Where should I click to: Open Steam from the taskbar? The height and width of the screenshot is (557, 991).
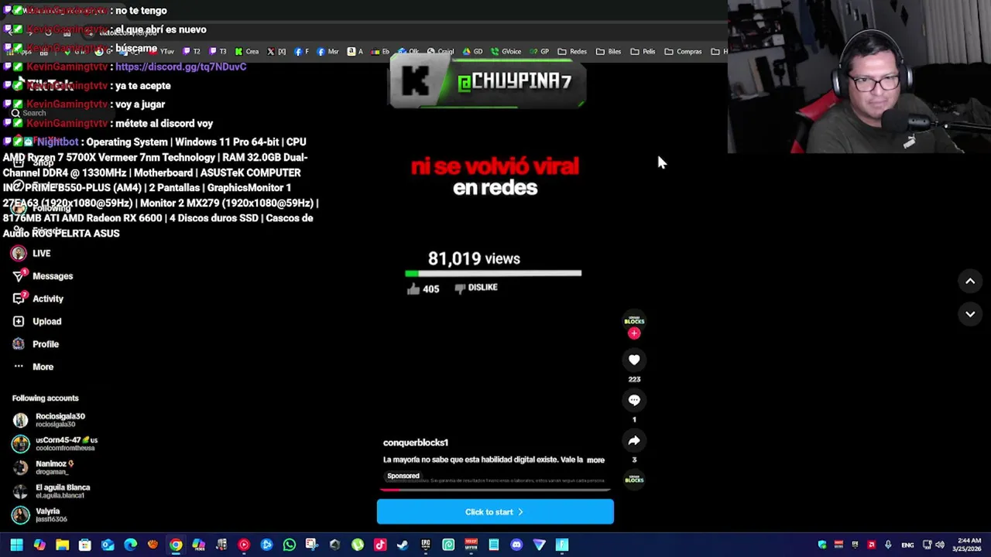[403, 545]
